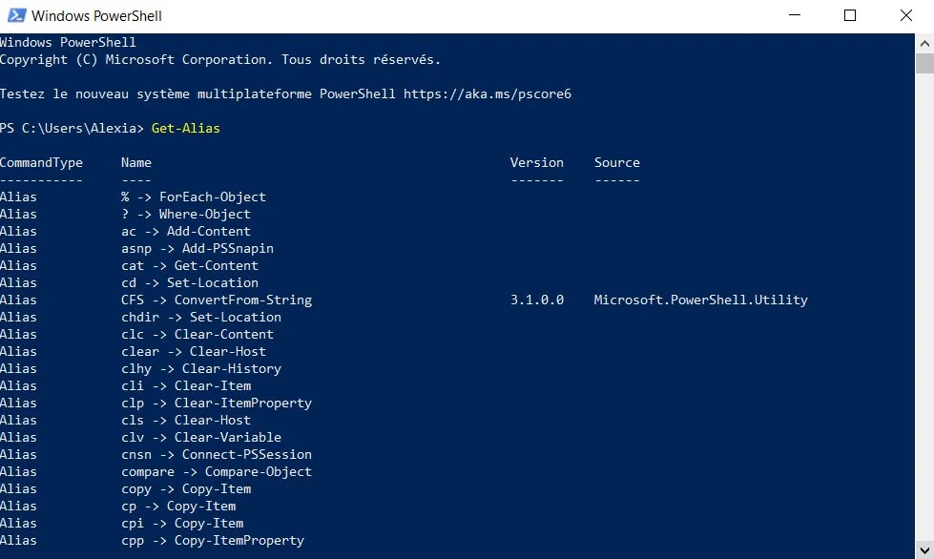Close the Windows PowerShell window
Viewport: 934px width, 559px height.
pyautogui.click(x=906, y=15)
